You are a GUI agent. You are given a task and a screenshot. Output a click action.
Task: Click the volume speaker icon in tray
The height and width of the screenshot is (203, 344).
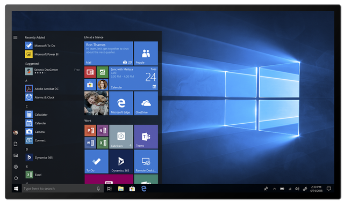point(297,189)
